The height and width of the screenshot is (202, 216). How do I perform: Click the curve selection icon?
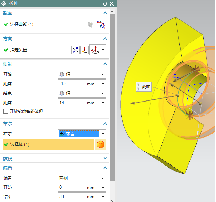[x=101, y=25]
